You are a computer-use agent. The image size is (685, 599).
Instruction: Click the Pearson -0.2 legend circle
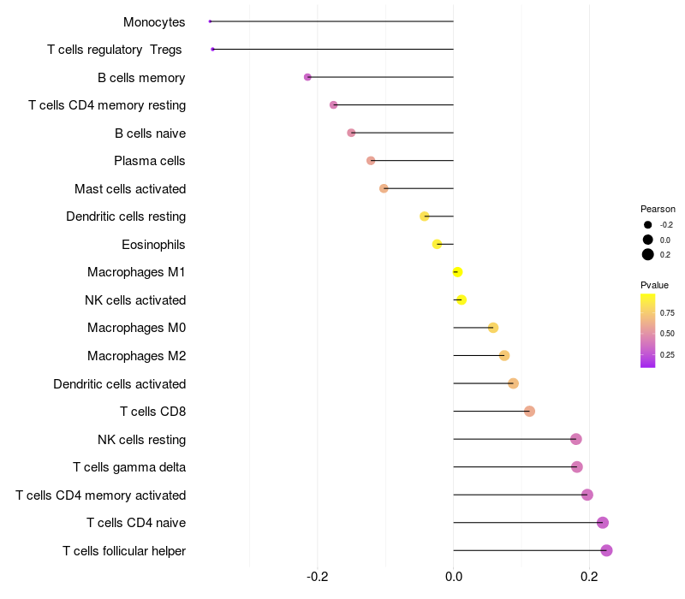tap(648, 225)
